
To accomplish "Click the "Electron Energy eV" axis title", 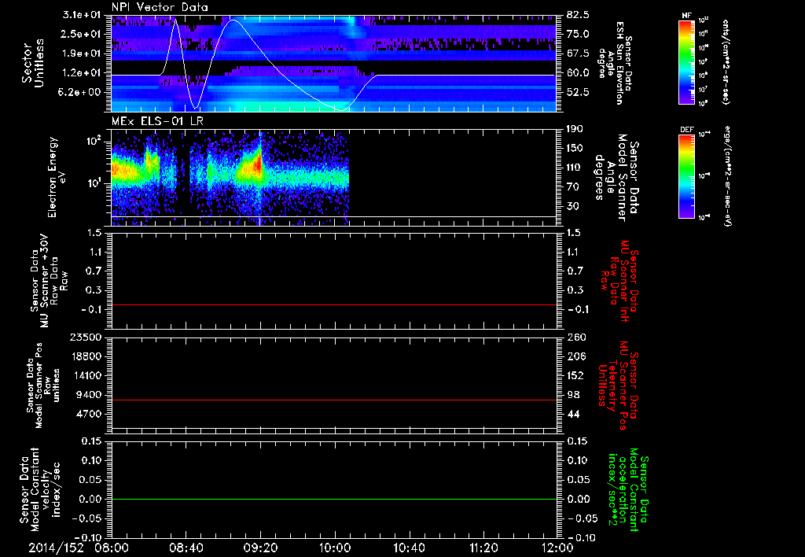I will [x=57, y=177].
